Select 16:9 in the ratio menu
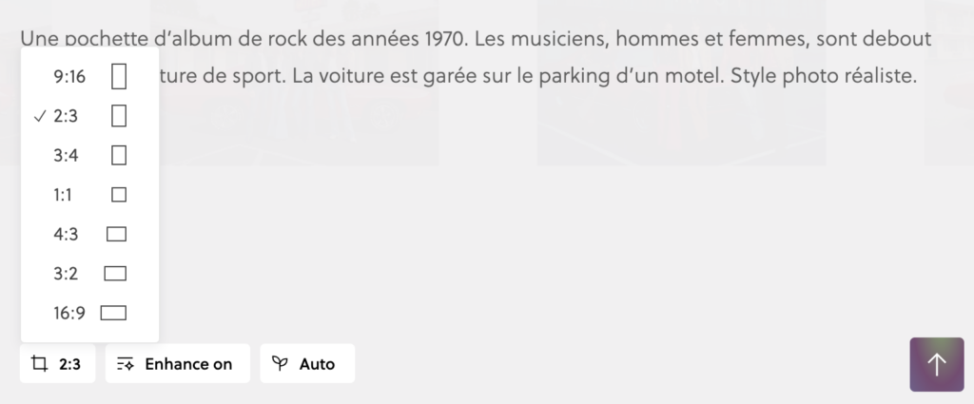The image size is (974, 404). click(x=69, y=313)
